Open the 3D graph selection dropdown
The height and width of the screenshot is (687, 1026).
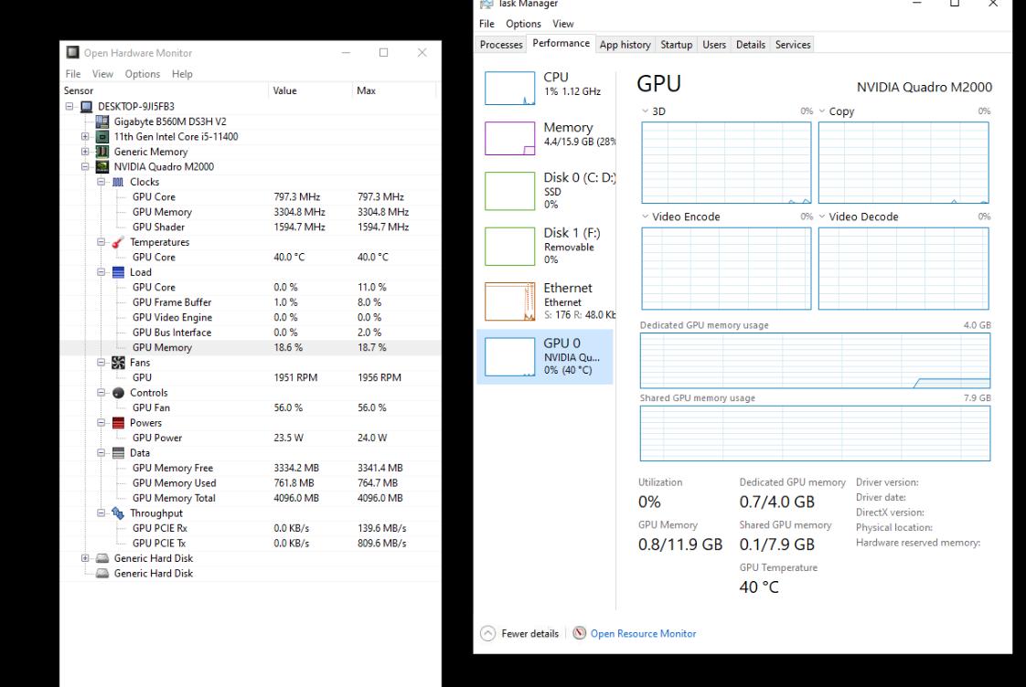click(x=645, y=111)
